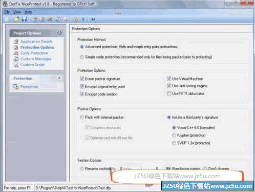Go to Custom Messages page

pos(36,59)
